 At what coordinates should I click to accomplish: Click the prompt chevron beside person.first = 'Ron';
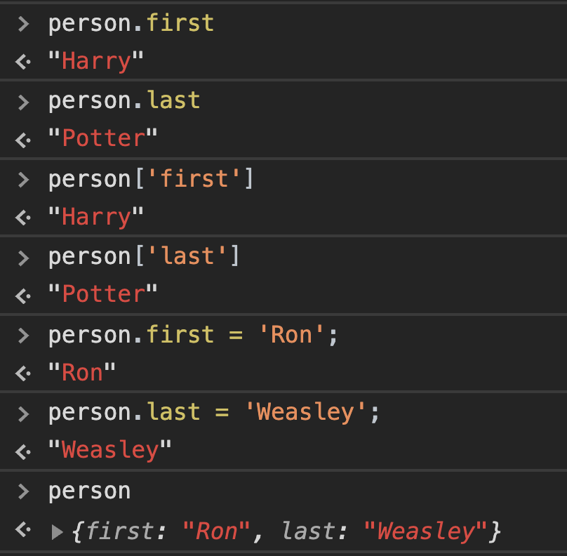click(24, 336)
